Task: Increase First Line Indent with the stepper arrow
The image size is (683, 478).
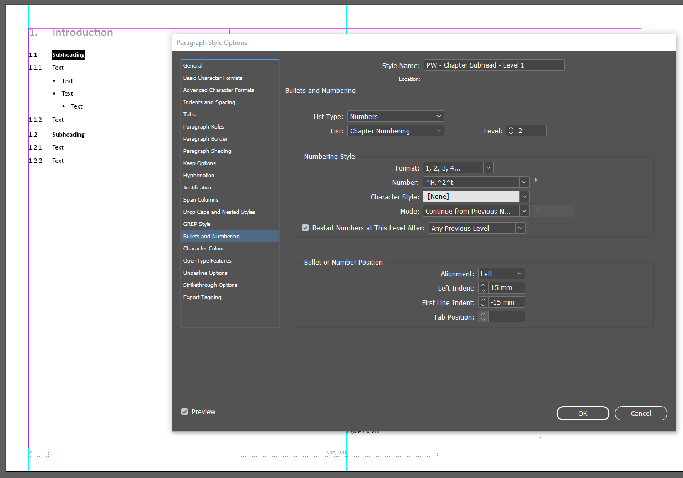Action: [482, 300]
